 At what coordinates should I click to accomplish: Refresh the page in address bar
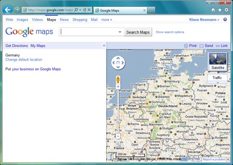(x=85, y=10)
